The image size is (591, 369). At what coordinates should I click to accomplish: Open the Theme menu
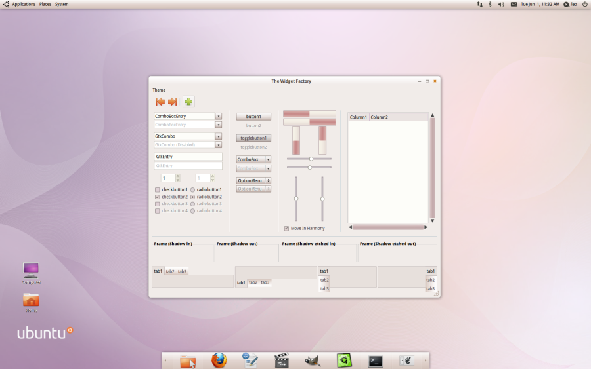click(159, 90)
